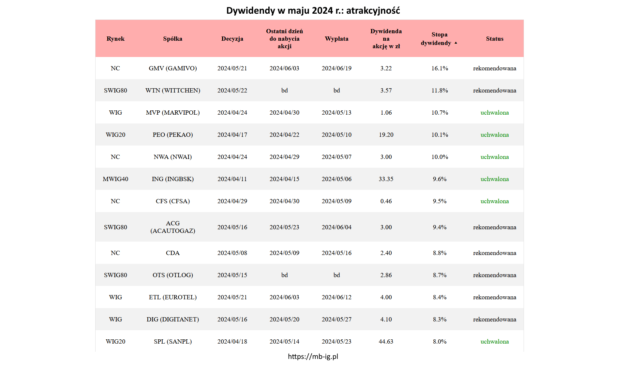Screen dimensions: 626x368
Task: Click Dywidenda na akcję w zł header
Action: coord(386,39)
